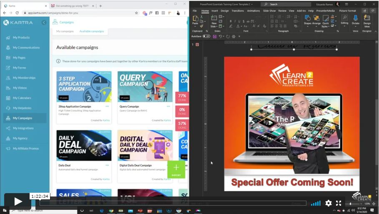Switch to the My campaigns tab
This screenshot has height=214, width=379.
pos(65,31)
